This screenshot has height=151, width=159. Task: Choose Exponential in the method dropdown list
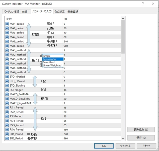53,59
